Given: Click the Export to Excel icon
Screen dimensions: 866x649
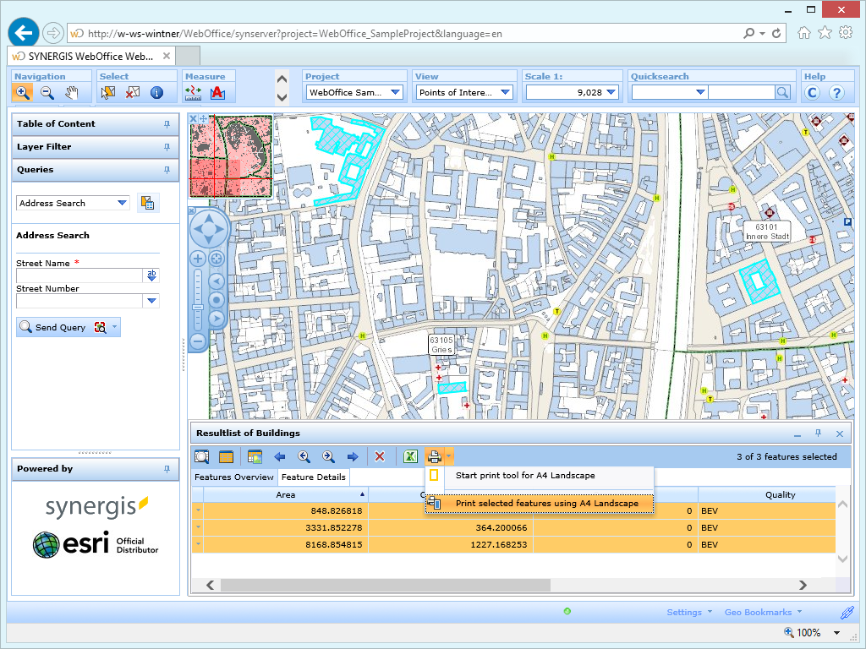Looking at the screenshot, I should [409, 456].
